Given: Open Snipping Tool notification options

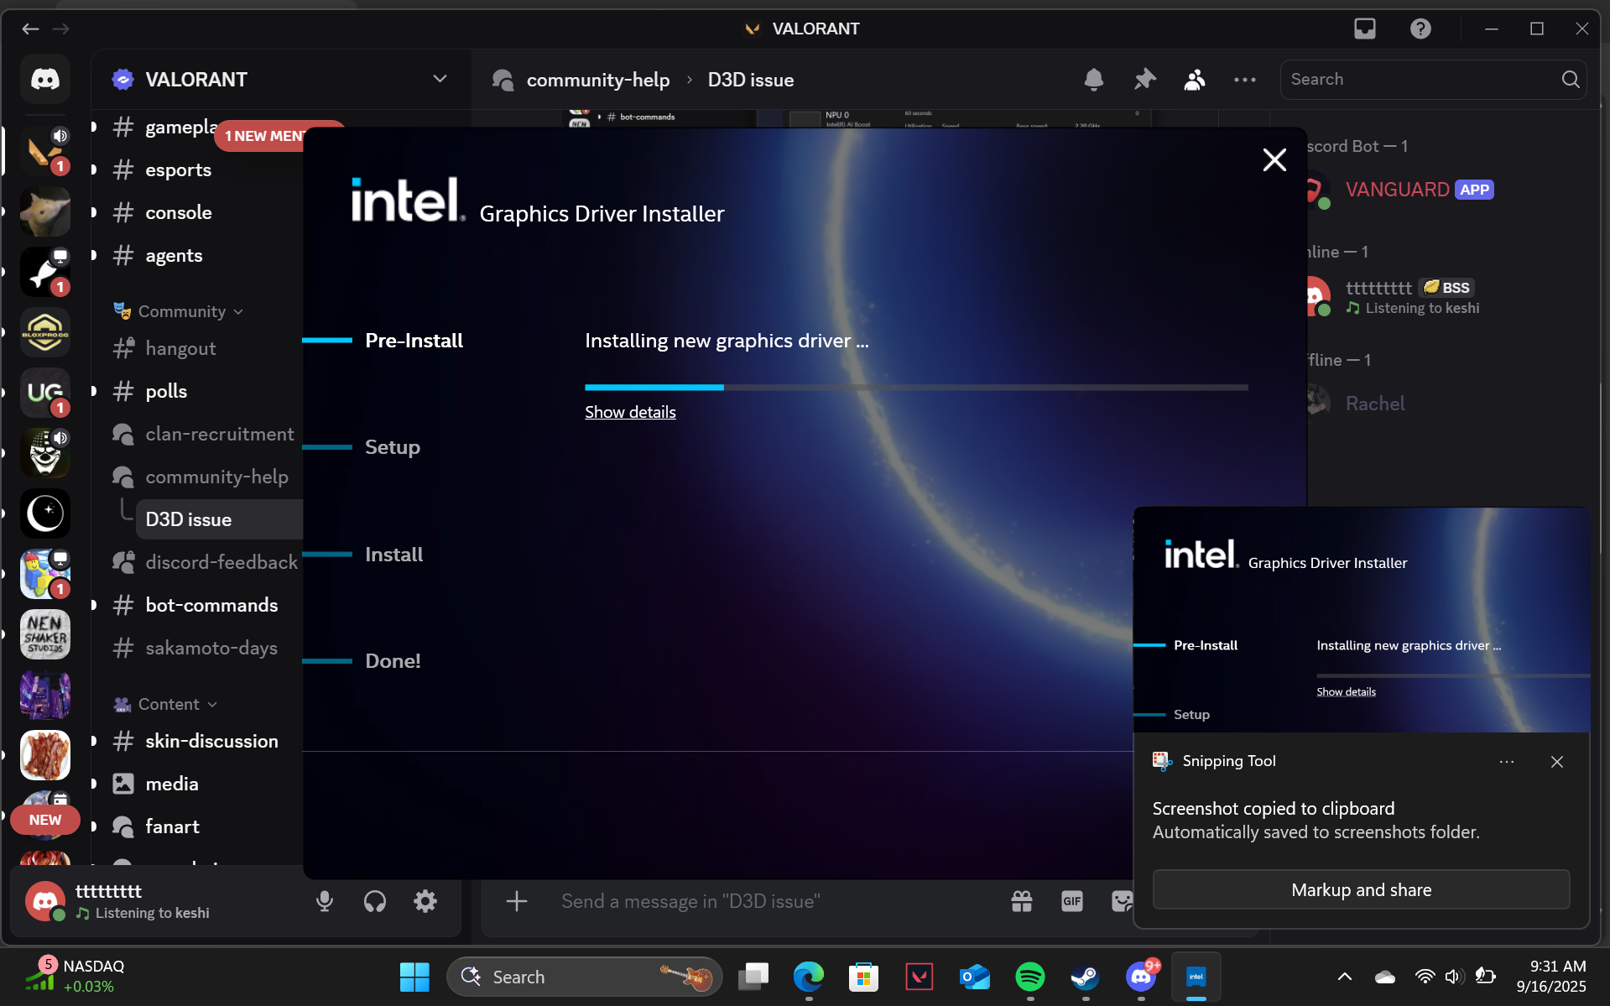Looking at the screenshot, I should 1507,762.
